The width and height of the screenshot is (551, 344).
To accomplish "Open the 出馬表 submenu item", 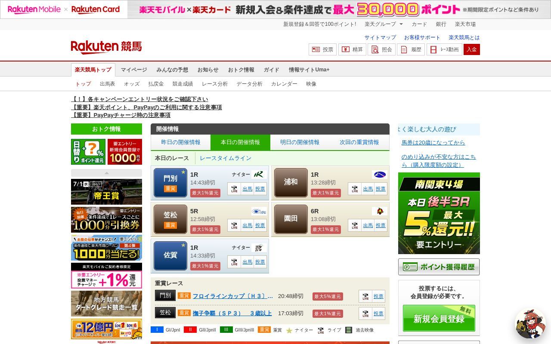I will (107, 84).
